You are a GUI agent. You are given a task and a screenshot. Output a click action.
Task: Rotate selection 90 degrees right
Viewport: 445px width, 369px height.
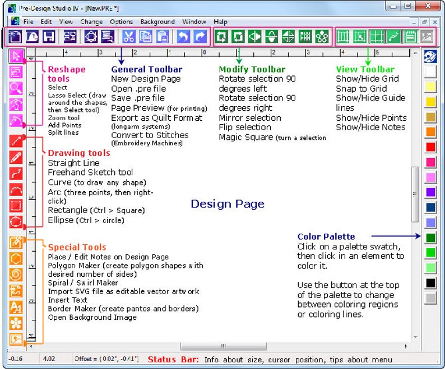pyautogui.click(x=238, y=36)
